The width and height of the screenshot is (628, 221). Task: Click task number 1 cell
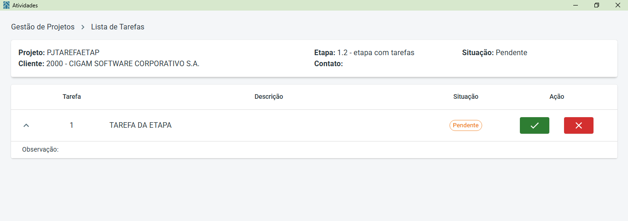tap(71, 125)
